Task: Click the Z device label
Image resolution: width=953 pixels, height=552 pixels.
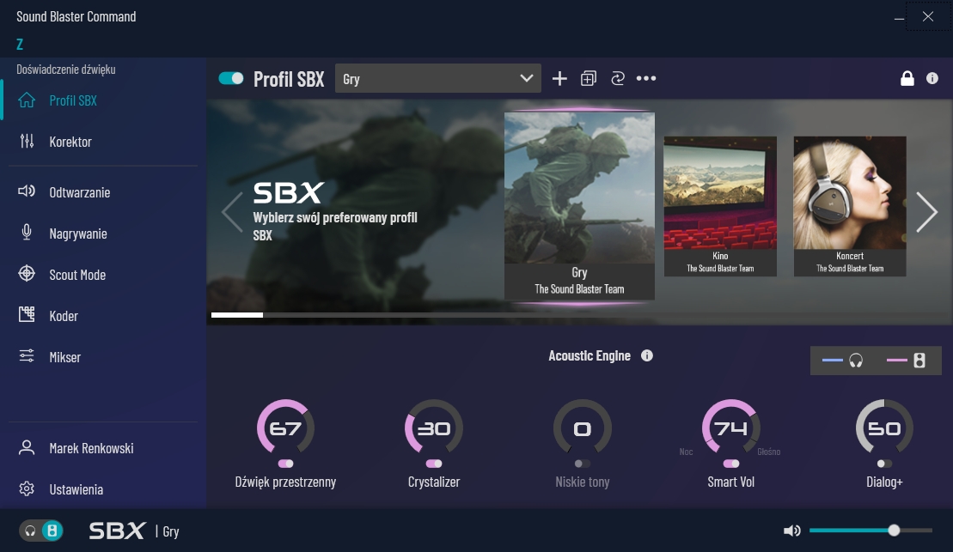Action: pyautogui.click(x=20, y=44)
